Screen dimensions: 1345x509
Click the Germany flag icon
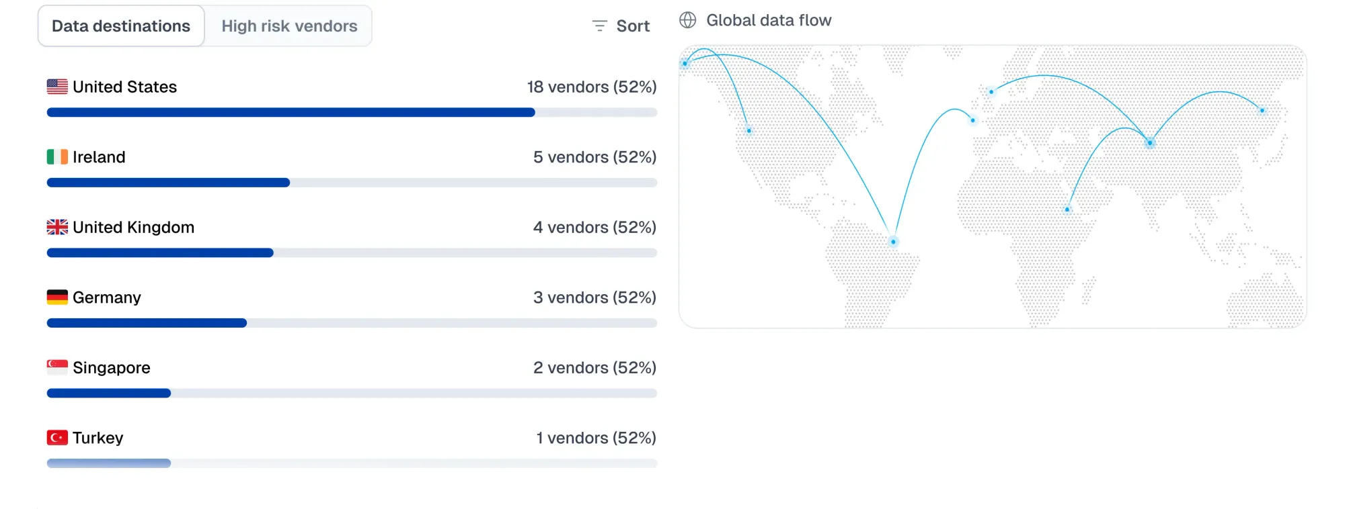pos(56,296)
